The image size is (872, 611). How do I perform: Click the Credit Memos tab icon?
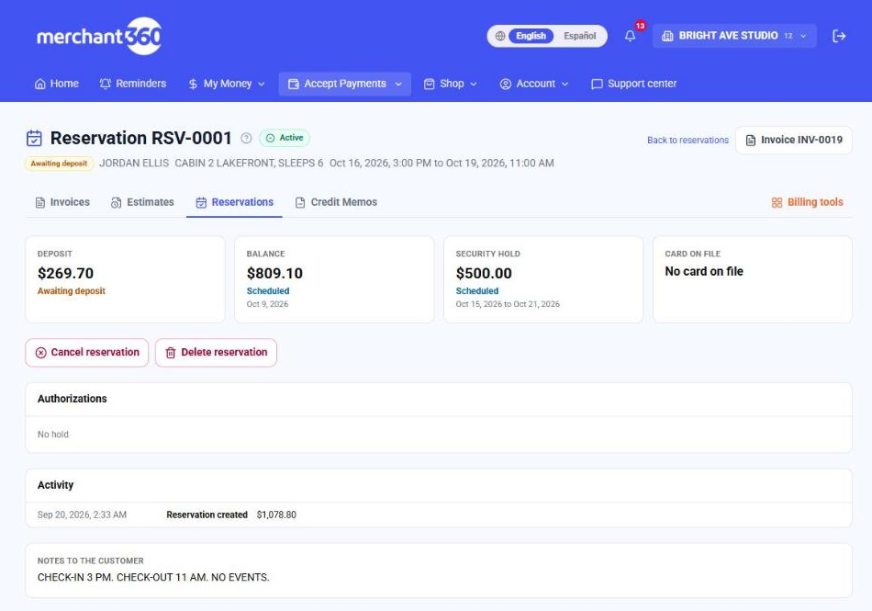(x=300, y=202)
